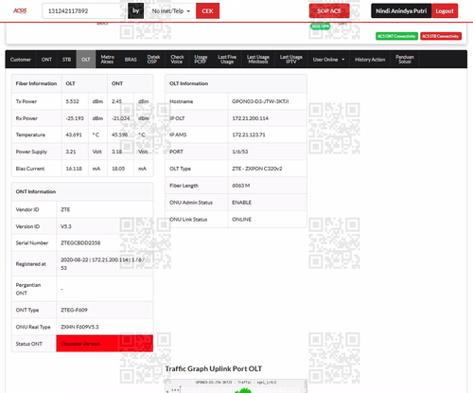The width and height of the screenshot is (473, 393).
Task: Click the OLT Rx Power value -25.193
Action: pos(75,118)
